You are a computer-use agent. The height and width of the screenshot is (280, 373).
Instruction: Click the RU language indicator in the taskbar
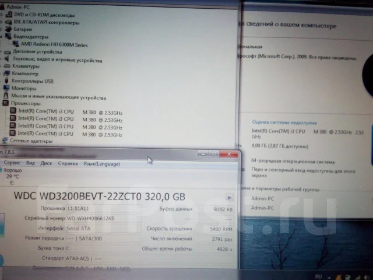318,276
